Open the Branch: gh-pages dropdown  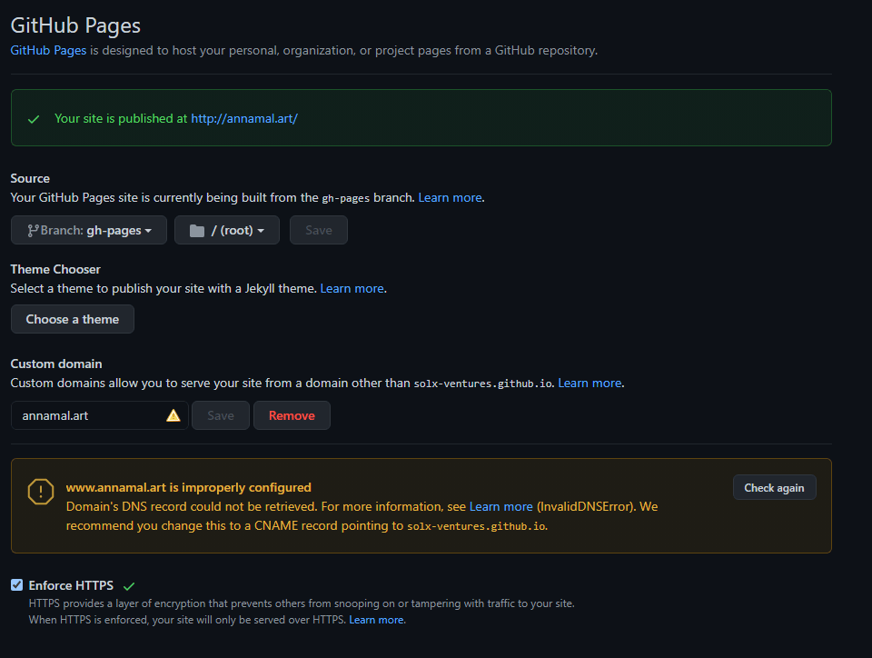tap(89, 230)
